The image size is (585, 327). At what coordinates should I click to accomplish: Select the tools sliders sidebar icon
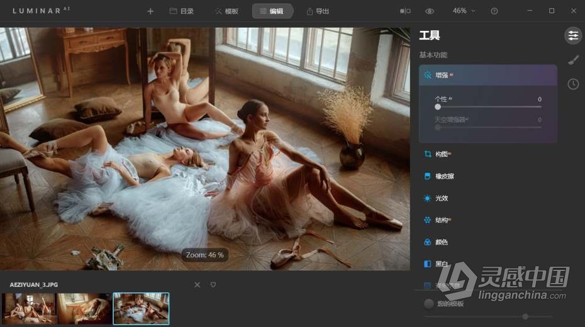point(573,35)
